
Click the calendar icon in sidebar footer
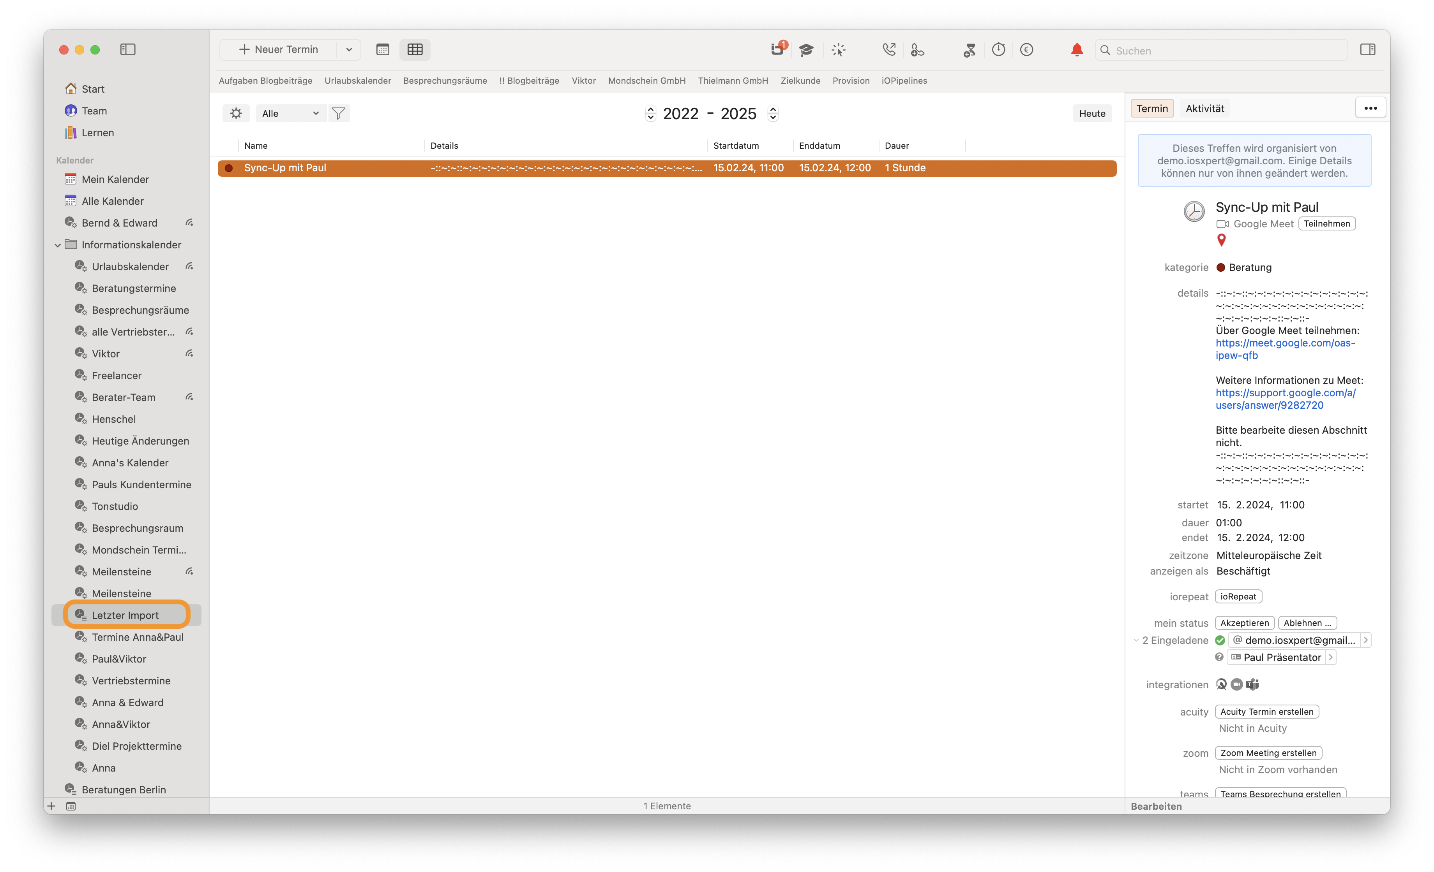tap(71, 806)
